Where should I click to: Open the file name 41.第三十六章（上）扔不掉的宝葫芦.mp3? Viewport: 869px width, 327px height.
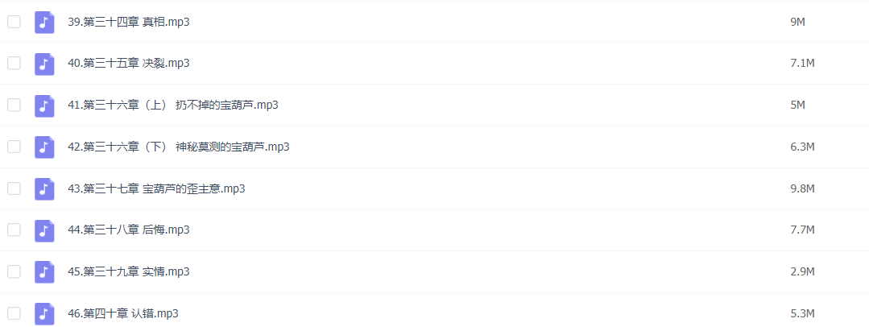[173, 106]
